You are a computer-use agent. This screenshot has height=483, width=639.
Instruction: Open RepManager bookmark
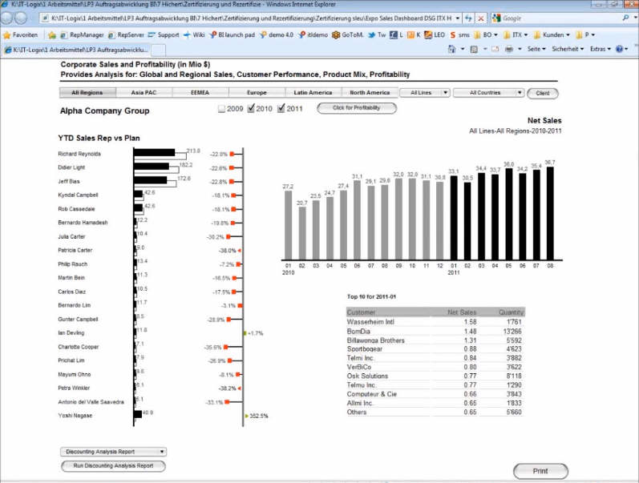82,35
